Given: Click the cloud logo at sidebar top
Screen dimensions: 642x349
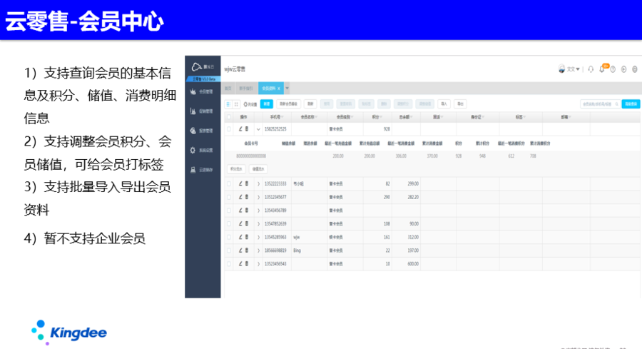Looking at the screenshot, I should click(197, 67).
